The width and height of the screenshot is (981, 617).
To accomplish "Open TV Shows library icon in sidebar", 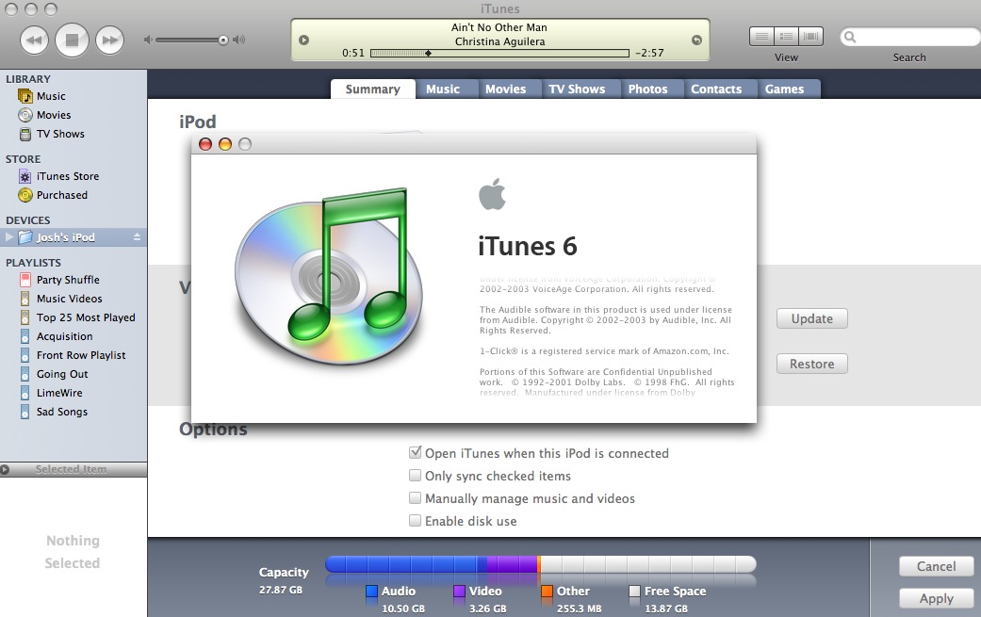I will click(25, 134).
